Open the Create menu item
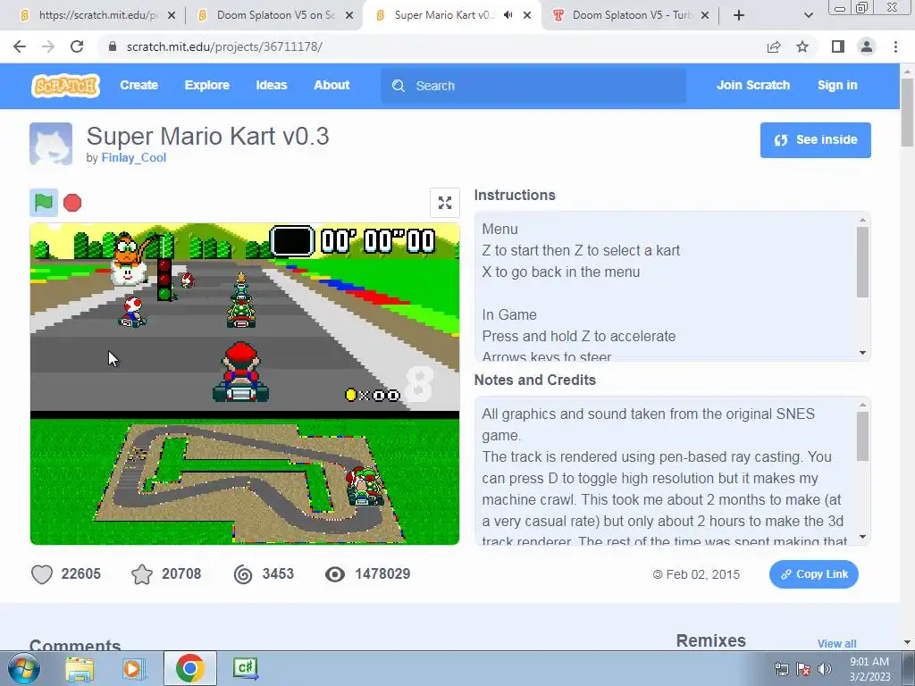915x686 pixels. tap(139, 85)
